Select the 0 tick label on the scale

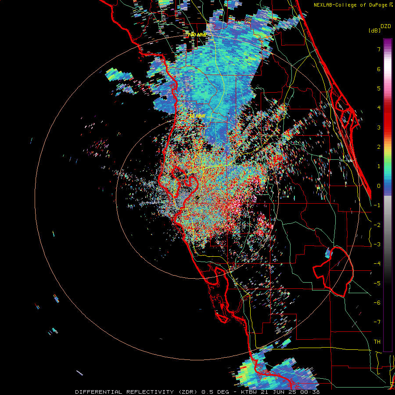coord(379,186)
